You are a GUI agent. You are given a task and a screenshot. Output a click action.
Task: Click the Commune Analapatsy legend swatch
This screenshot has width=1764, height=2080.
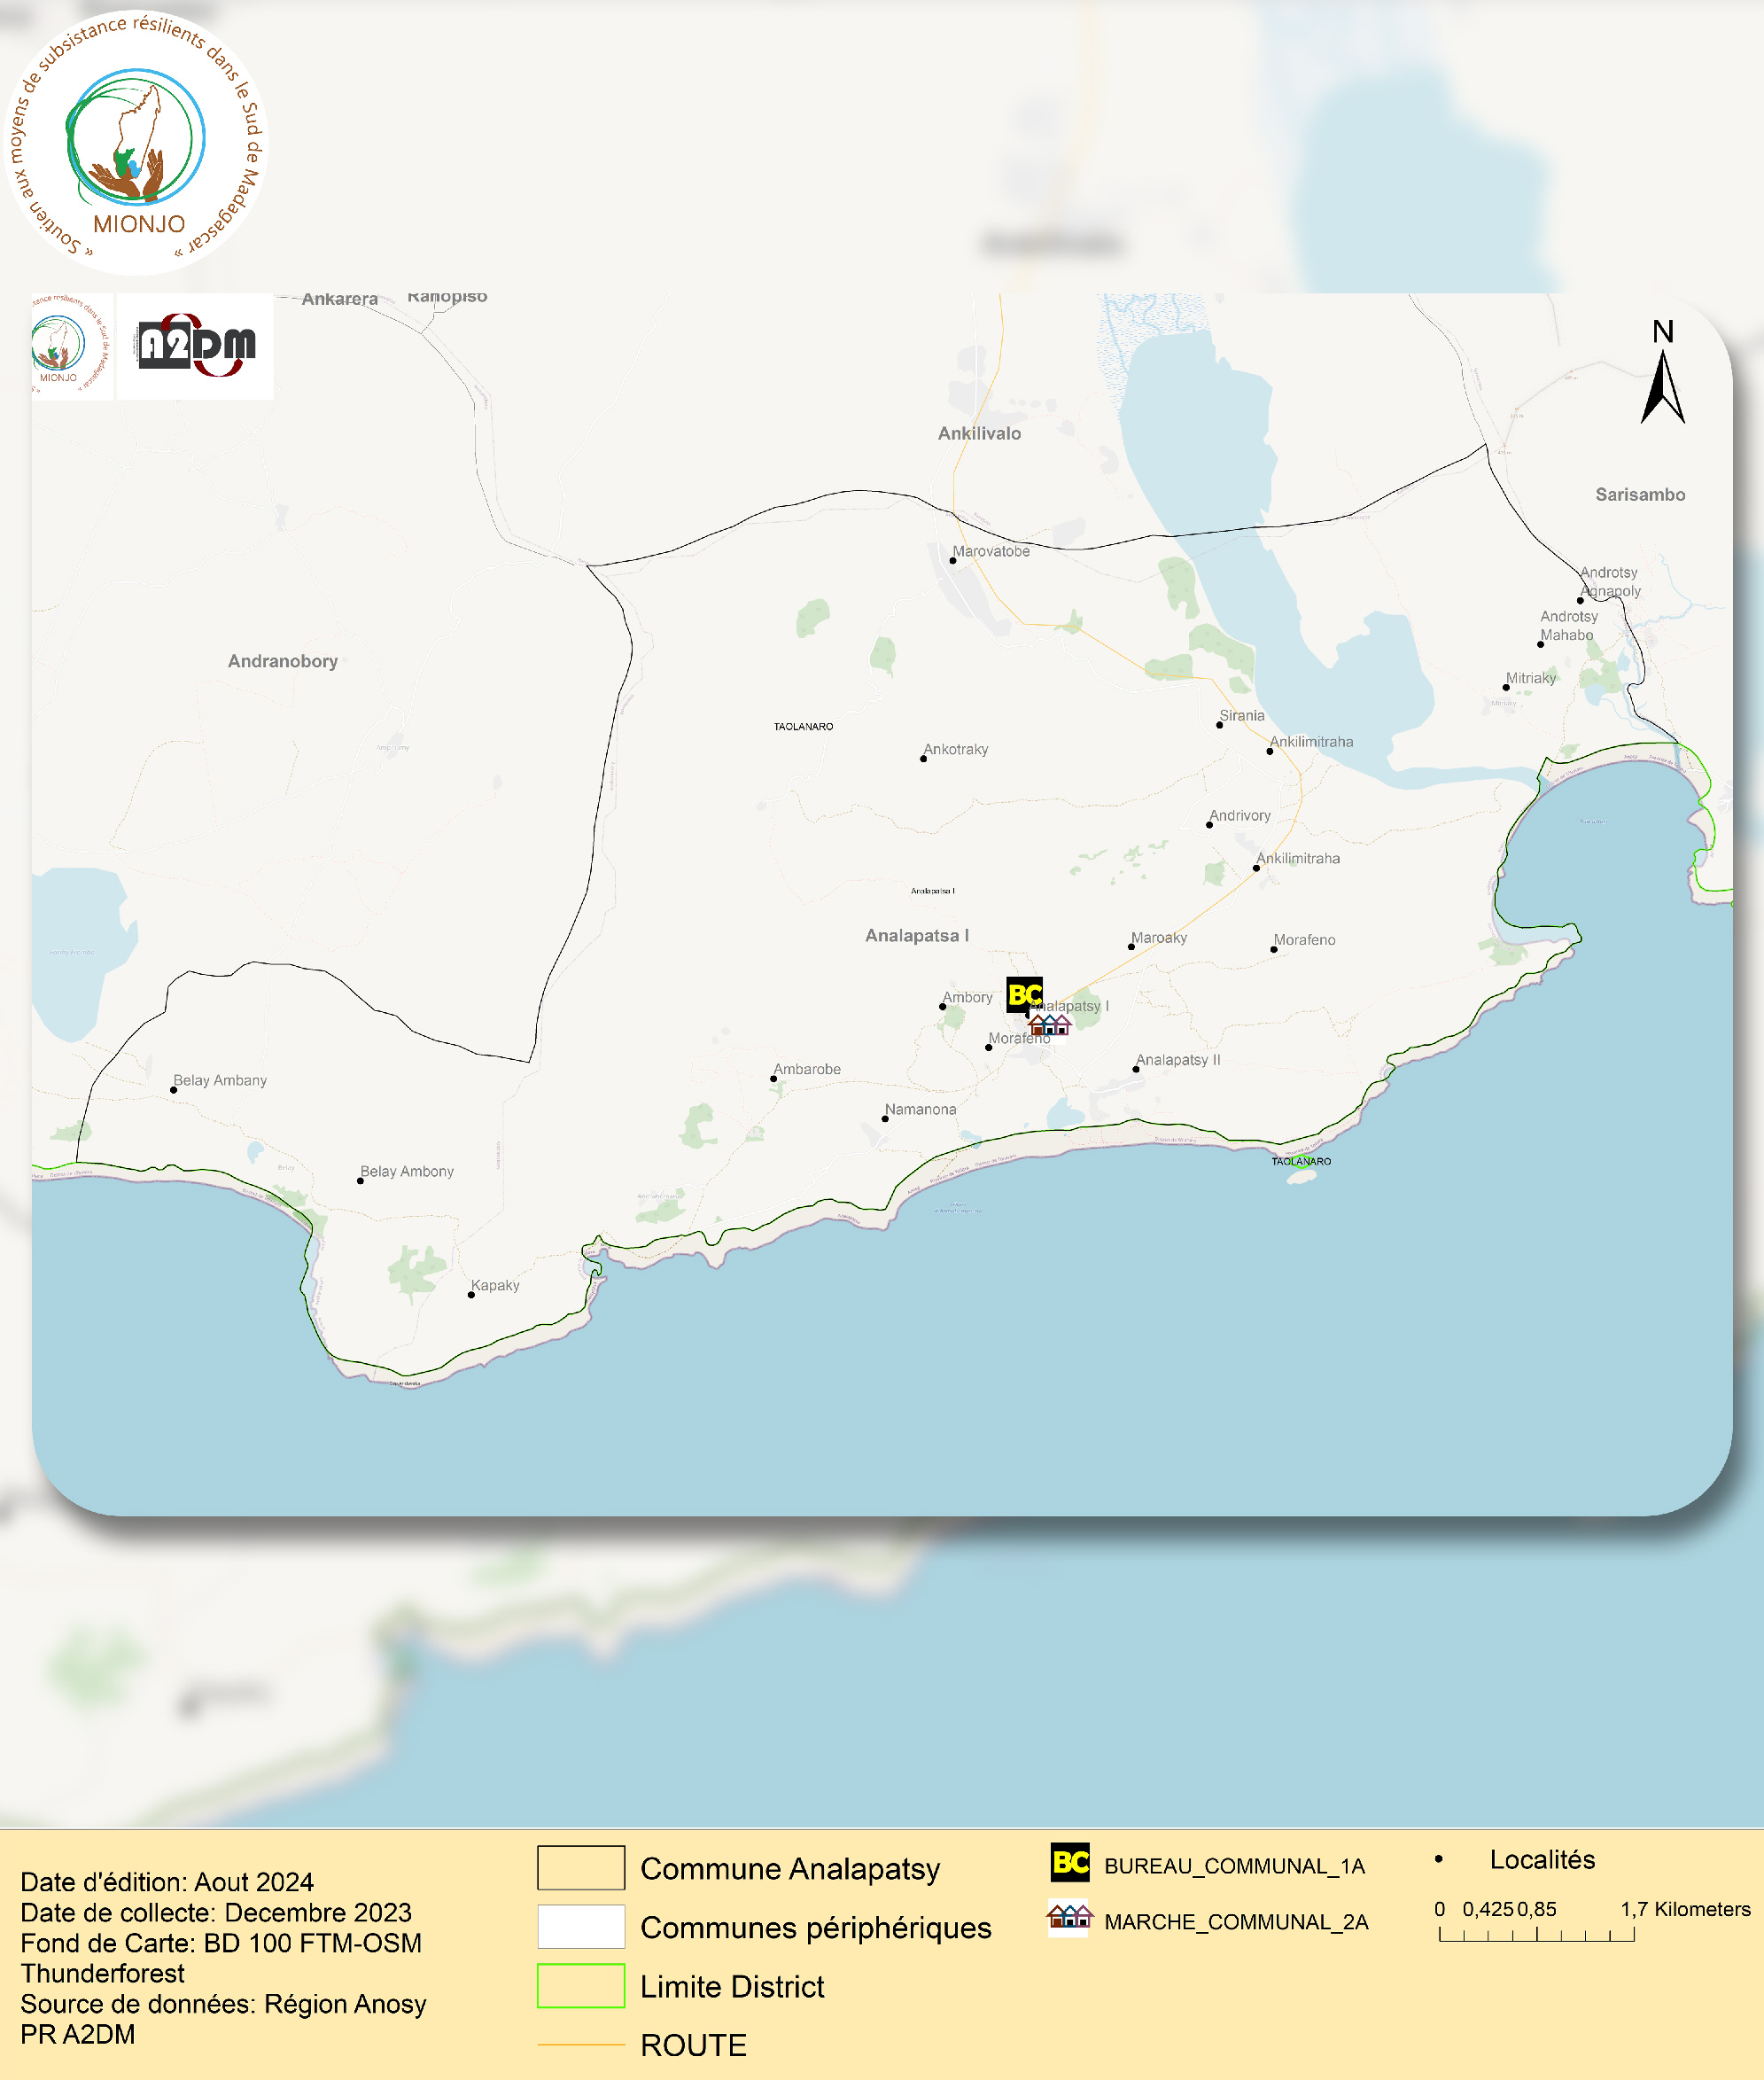(581, 1868)
